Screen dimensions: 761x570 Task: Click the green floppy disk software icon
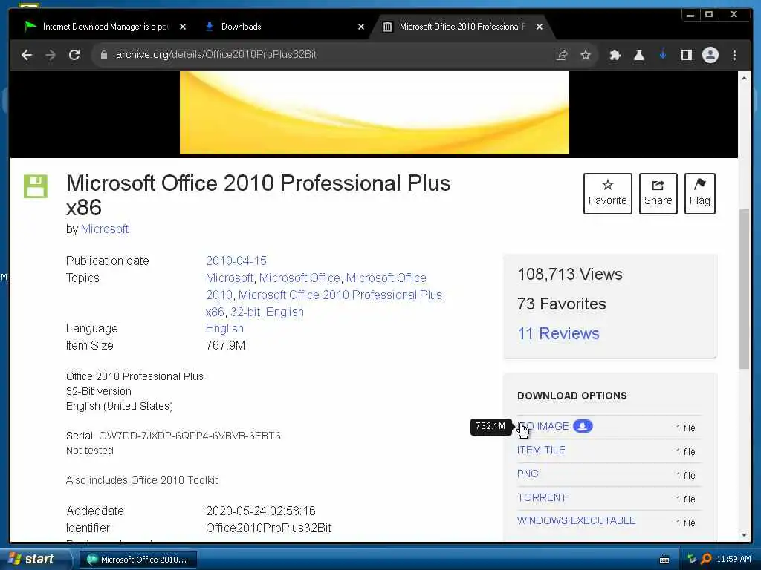click(x=36, y=186)
